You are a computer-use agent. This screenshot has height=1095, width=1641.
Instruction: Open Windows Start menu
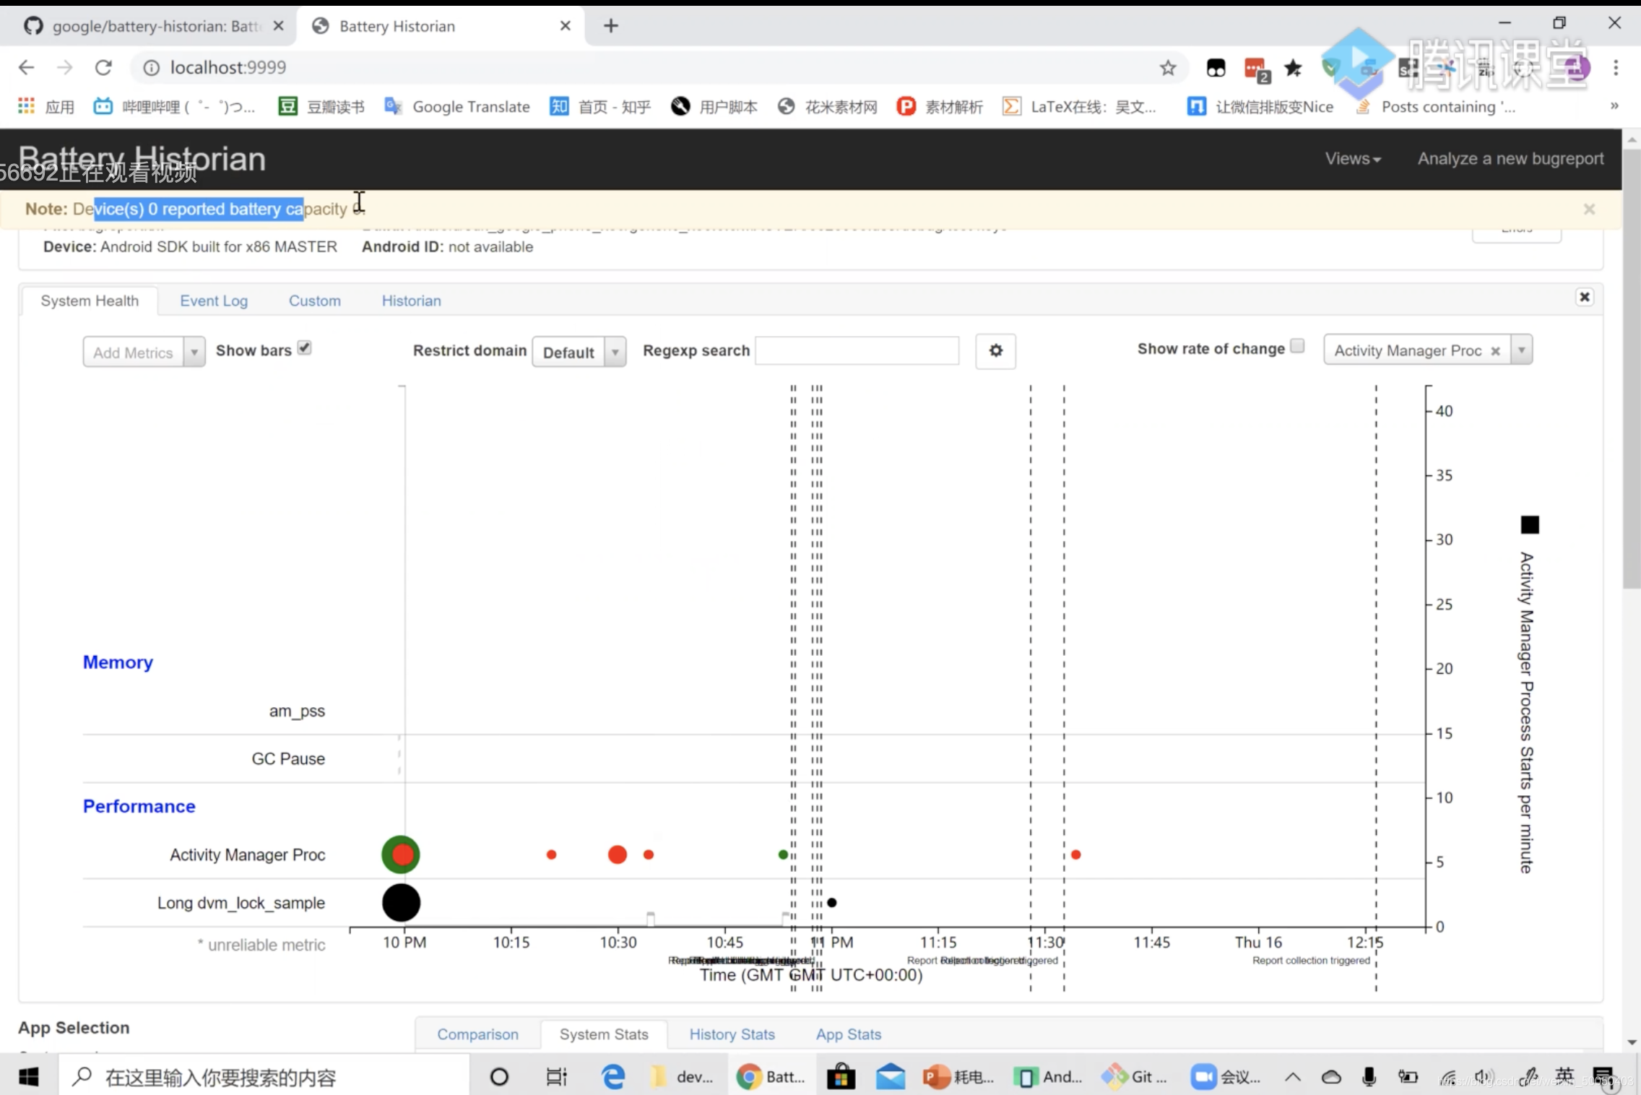click(28, 1077)
